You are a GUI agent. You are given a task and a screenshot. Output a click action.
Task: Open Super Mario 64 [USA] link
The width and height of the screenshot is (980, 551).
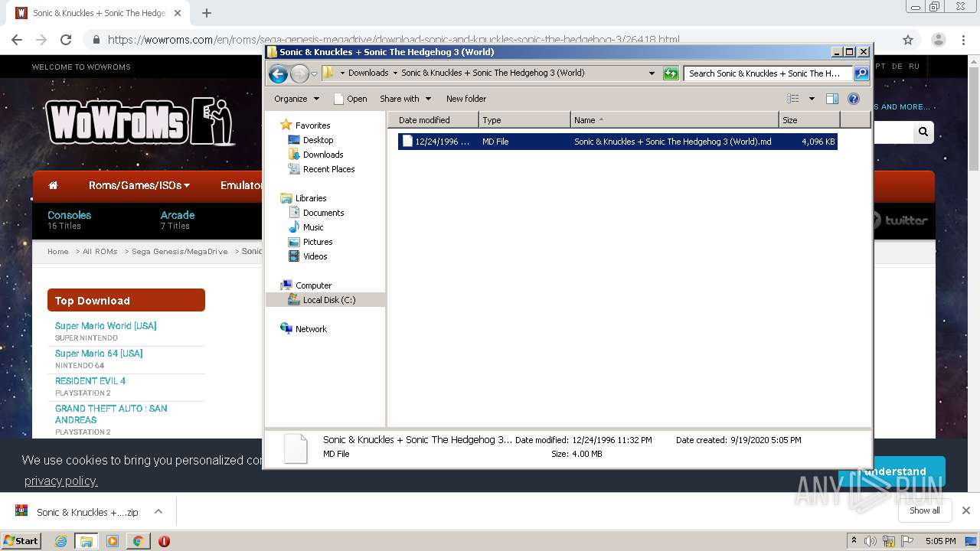point(99,354)
